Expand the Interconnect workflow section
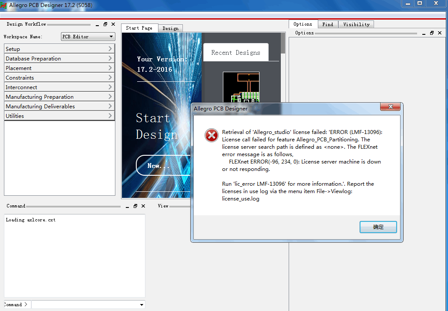This screenshot has width=448, height=311. pyautogui.click(x=59, y=87)
